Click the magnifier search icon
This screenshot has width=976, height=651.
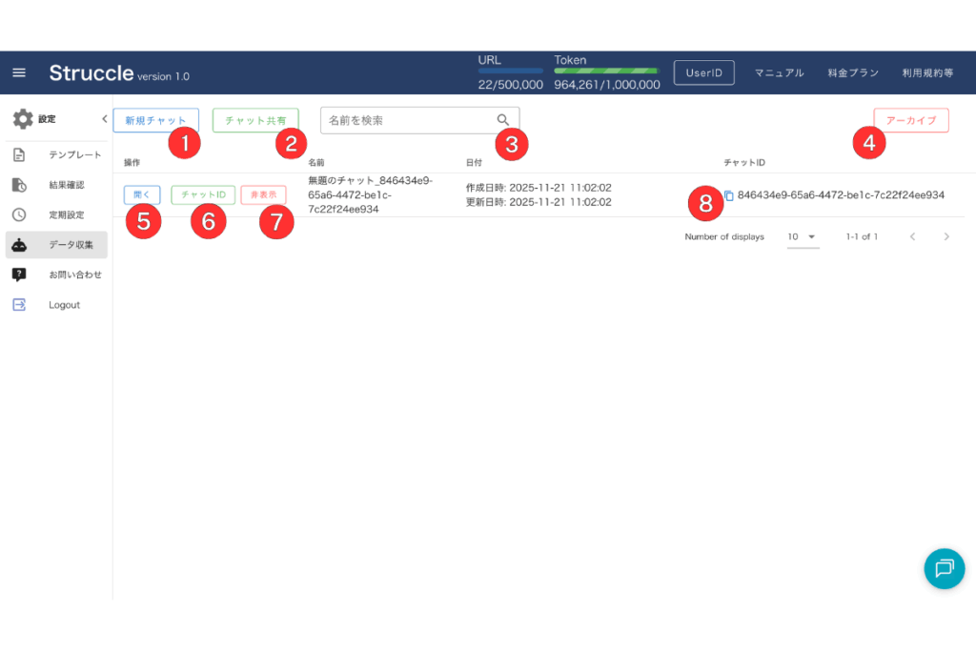pos(503,120)
